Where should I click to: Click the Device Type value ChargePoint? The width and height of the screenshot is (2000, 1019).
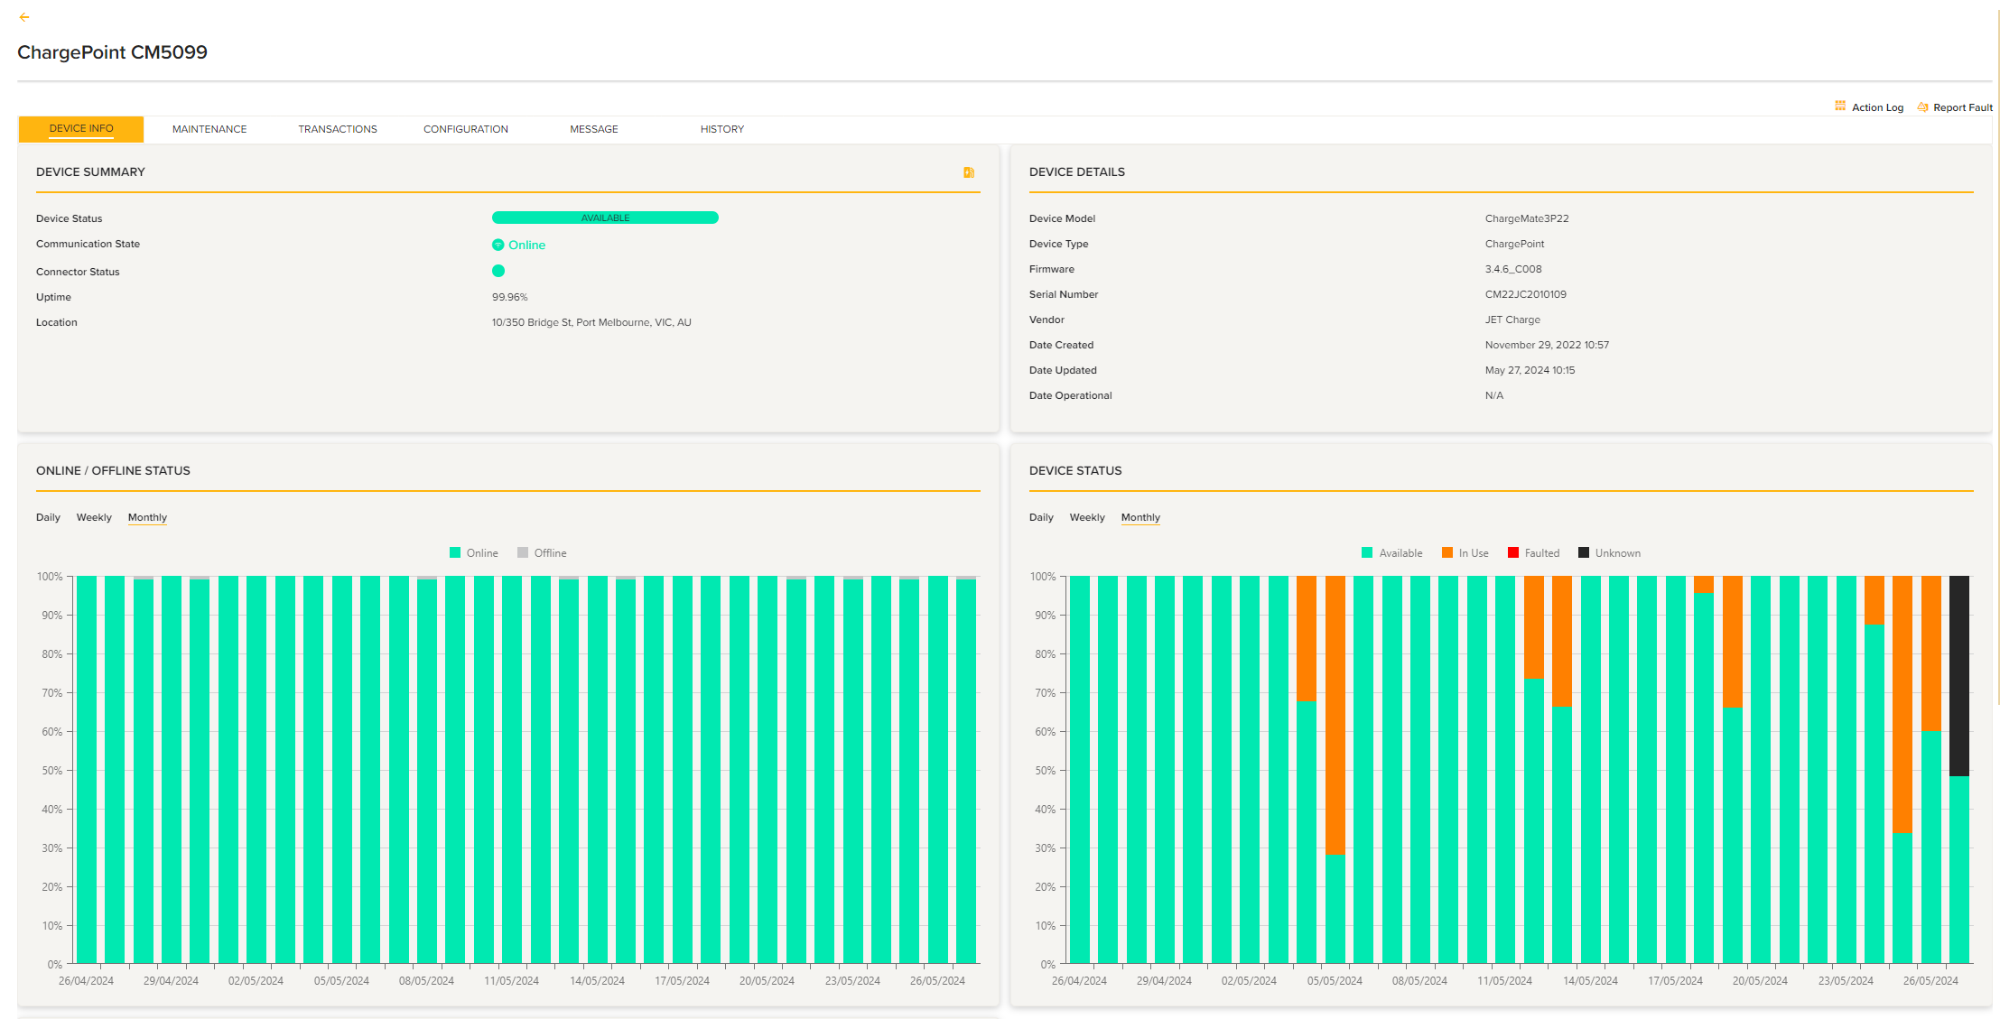(1514, 244)
